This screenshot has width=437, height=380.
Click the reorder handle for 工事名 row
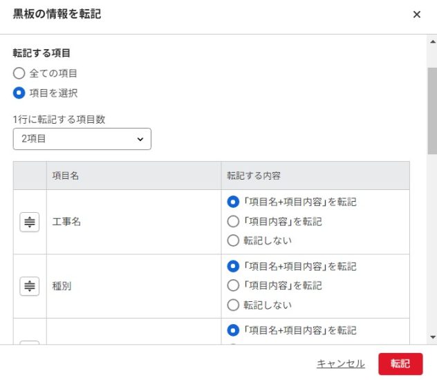pyautogui.click(x=30, y=222)
